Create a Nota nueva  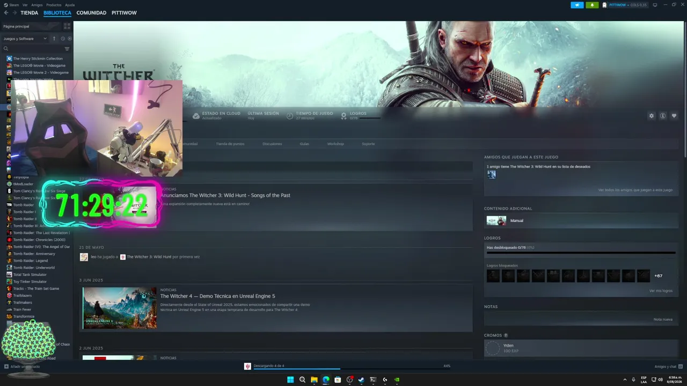[x=663, y=319]
